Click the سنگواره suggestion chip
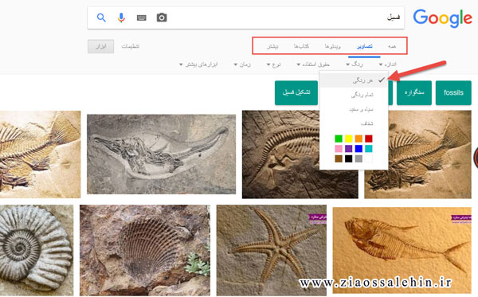Image resolution: width=478 pixels, height=297 pixels. (414, 93)
